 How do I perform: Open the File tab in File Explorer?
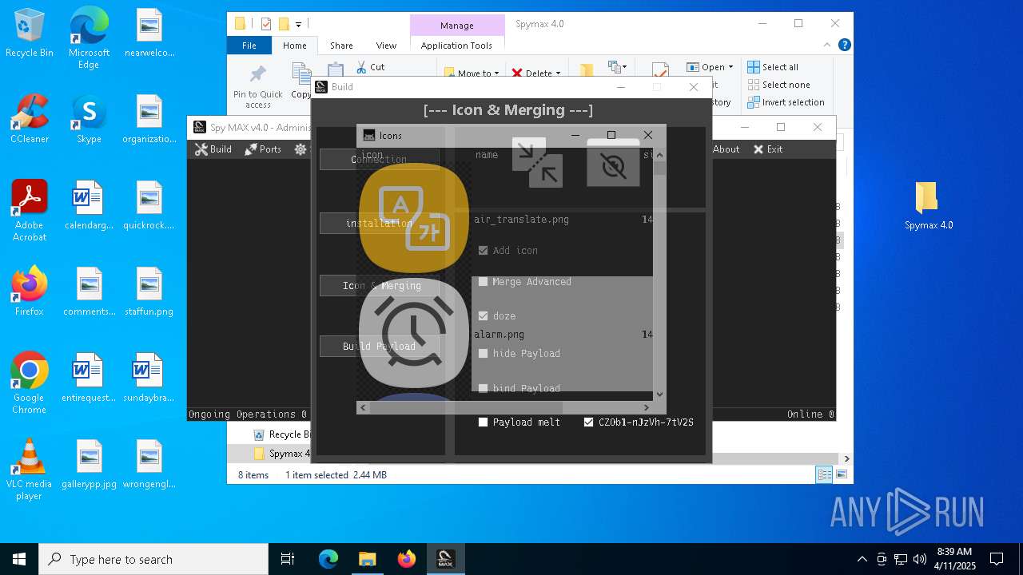pyautogui.click(x=249, y=46)
